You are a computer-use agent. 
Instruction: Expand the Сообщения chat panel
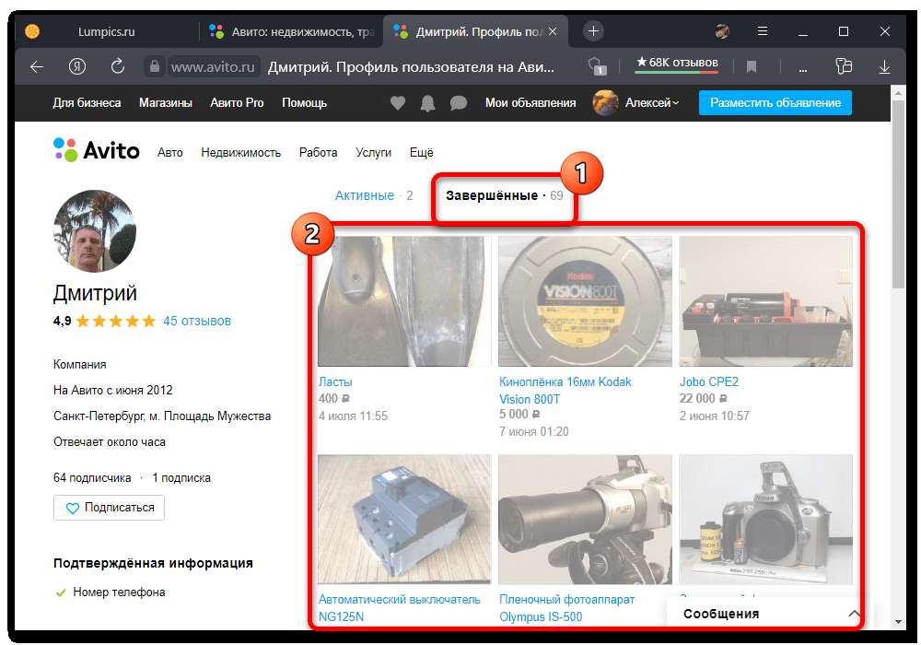pyautogui.click(x=769, y=614)
